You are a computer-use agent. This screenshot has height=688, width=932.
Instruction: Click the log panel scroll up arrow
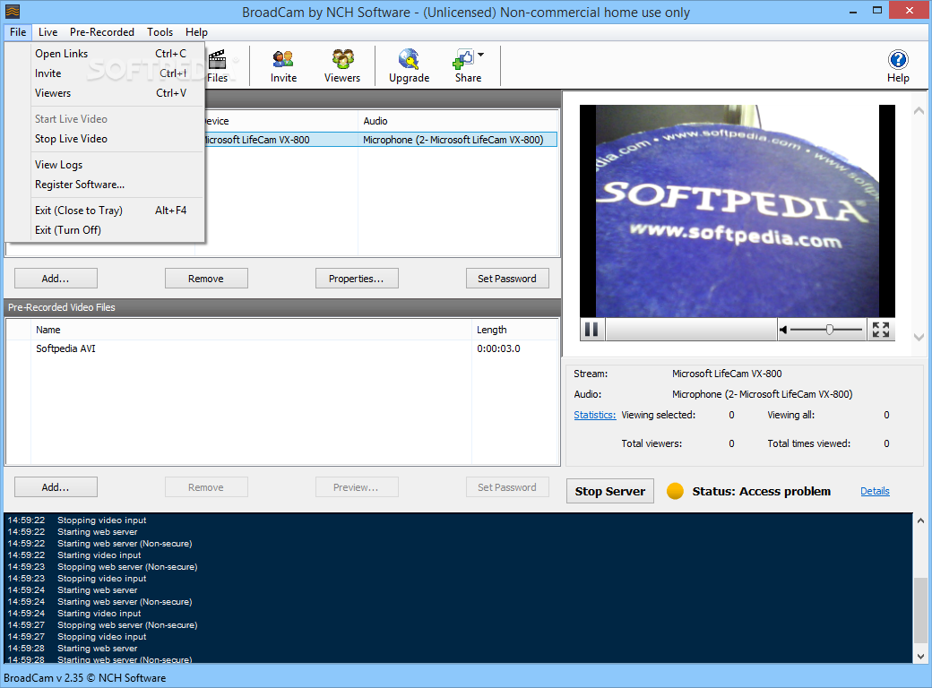click(x=920, y=521)
